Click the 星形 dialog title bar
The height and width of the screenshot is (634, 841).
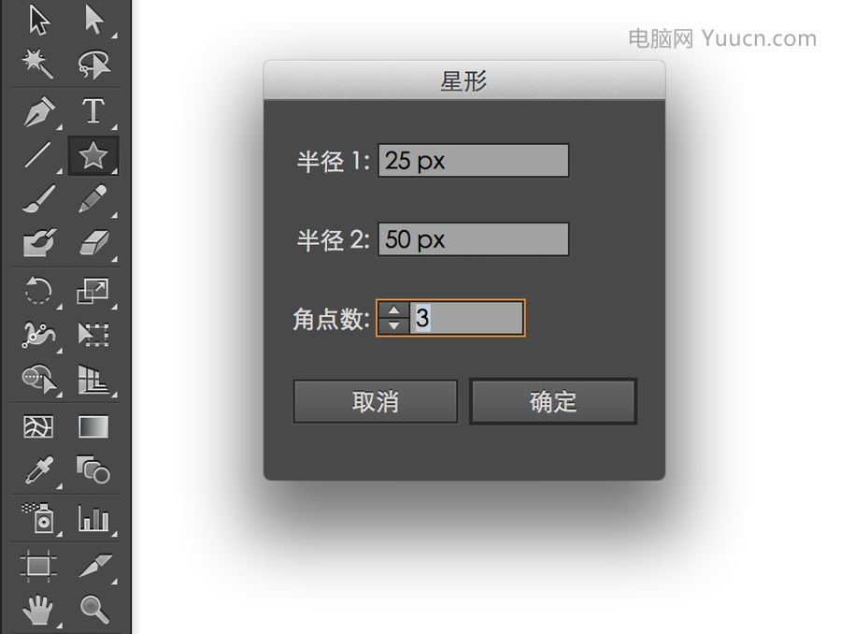pyautogui.click(x=463, y=80)
